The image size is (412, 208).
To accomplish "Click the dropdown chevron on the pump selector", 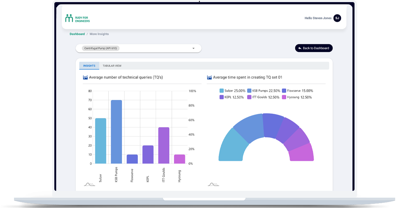I will [193, 48].
